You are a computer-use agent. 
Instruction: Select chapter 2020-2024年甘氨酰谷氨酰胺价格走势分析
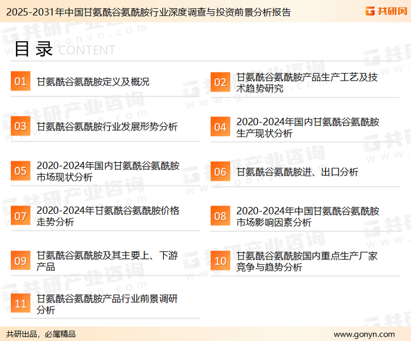(x=108, y=216)
